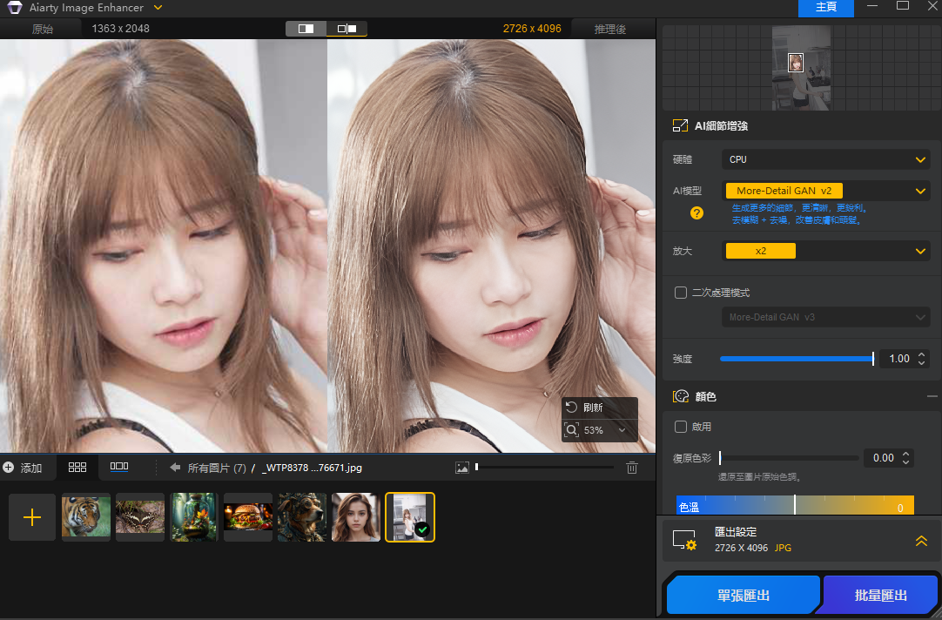Click the trash delete icon in bottom bar
This screenshot has height=620, width=942.
(632, 467)
